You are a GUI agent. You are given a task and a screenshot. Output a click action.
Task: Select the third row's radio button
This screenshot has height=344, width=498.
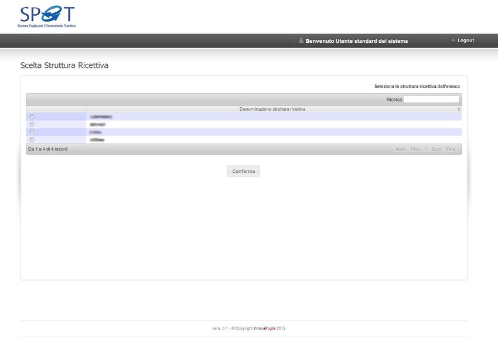click(32, 132)
